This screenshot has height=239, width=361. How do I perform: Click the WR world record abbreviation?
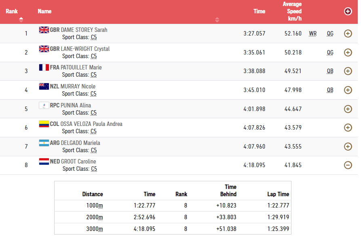click(x=312, y=34)
